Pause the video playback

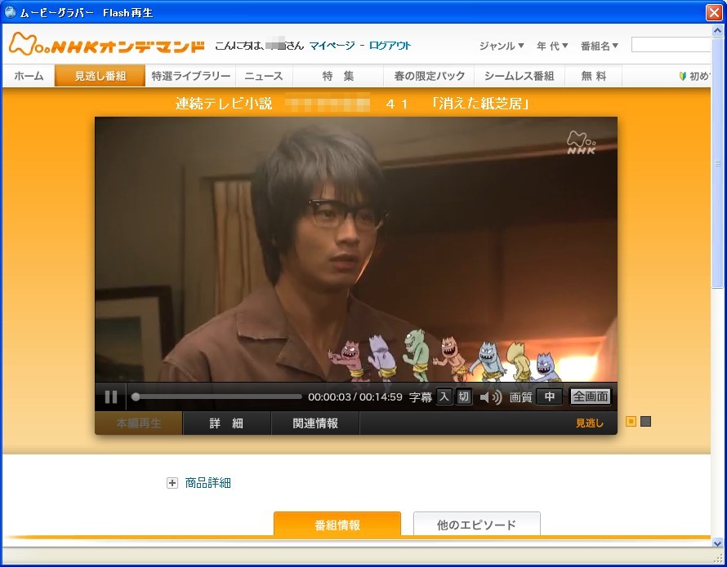[111, 397]
